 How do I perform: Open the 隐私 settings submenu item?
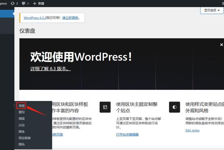click(x=21, y=144)
